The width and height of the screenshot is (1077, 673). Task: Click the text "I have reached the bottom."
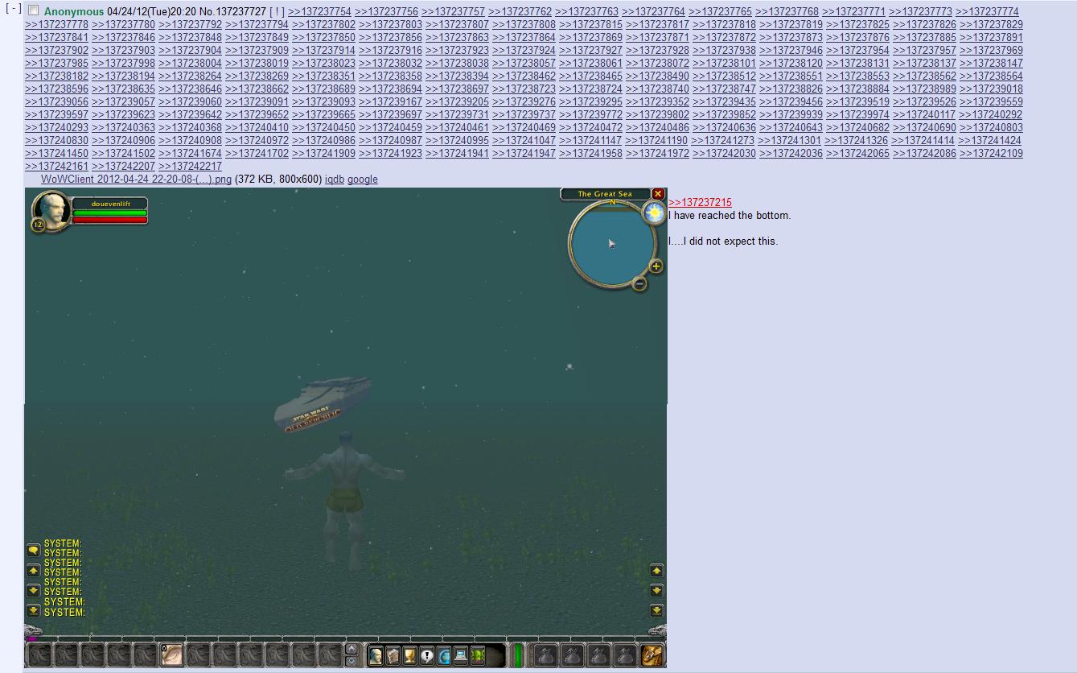coord(730,216)
